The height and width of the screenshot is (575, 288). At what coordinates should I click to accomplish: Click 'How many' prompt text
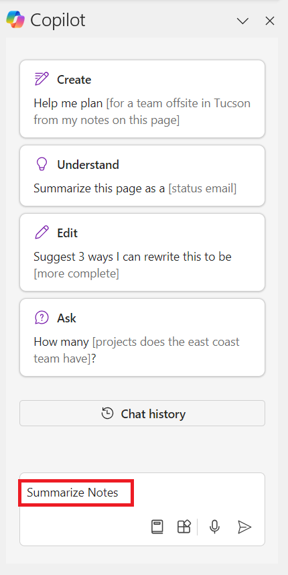coord(61,342)
